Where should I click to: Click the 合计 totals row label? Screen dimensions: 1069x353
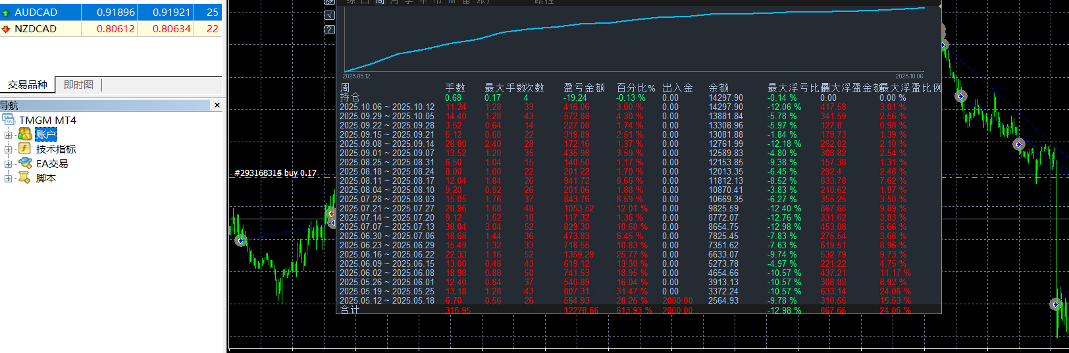(350, 310)
